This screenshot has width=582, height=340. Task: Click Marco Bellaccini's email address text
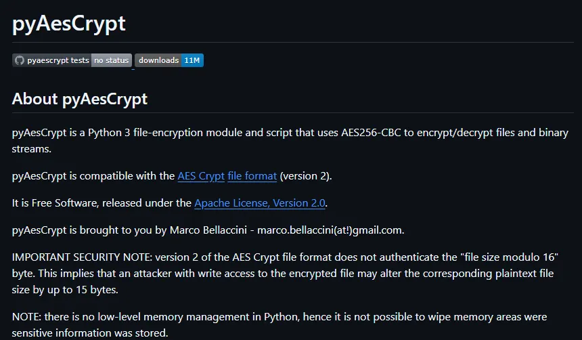[x=330, y=230]
